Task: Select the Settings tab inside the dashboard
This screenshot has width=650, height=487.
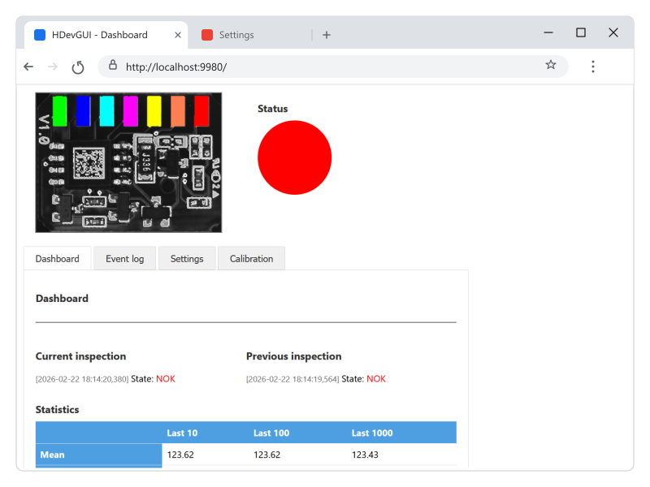Action: pyautogui.click(x=187, y=258)
